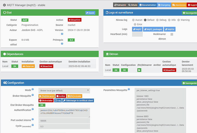The image size is (197, 133).
Task: Click the help icon under Prérequis
Action: pyautogui.click(x=62, y=44)
